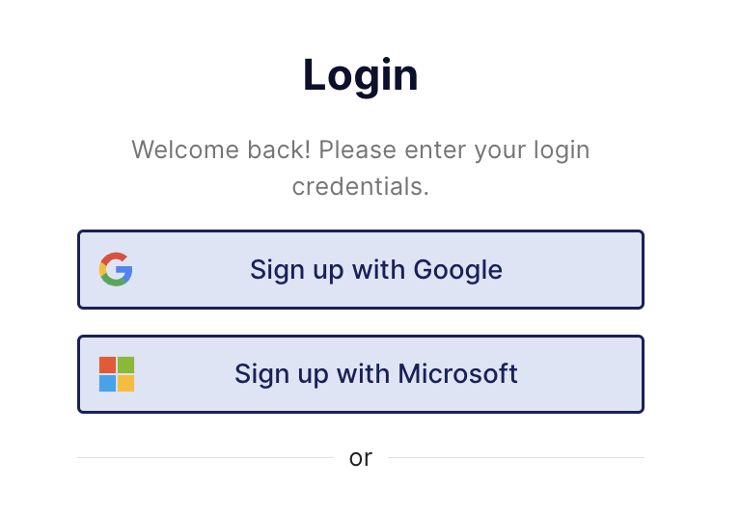Screen dimensions: 741x515
Task: Select the "Sign up with Microsoft" text label
Action: tap(375, 373)
